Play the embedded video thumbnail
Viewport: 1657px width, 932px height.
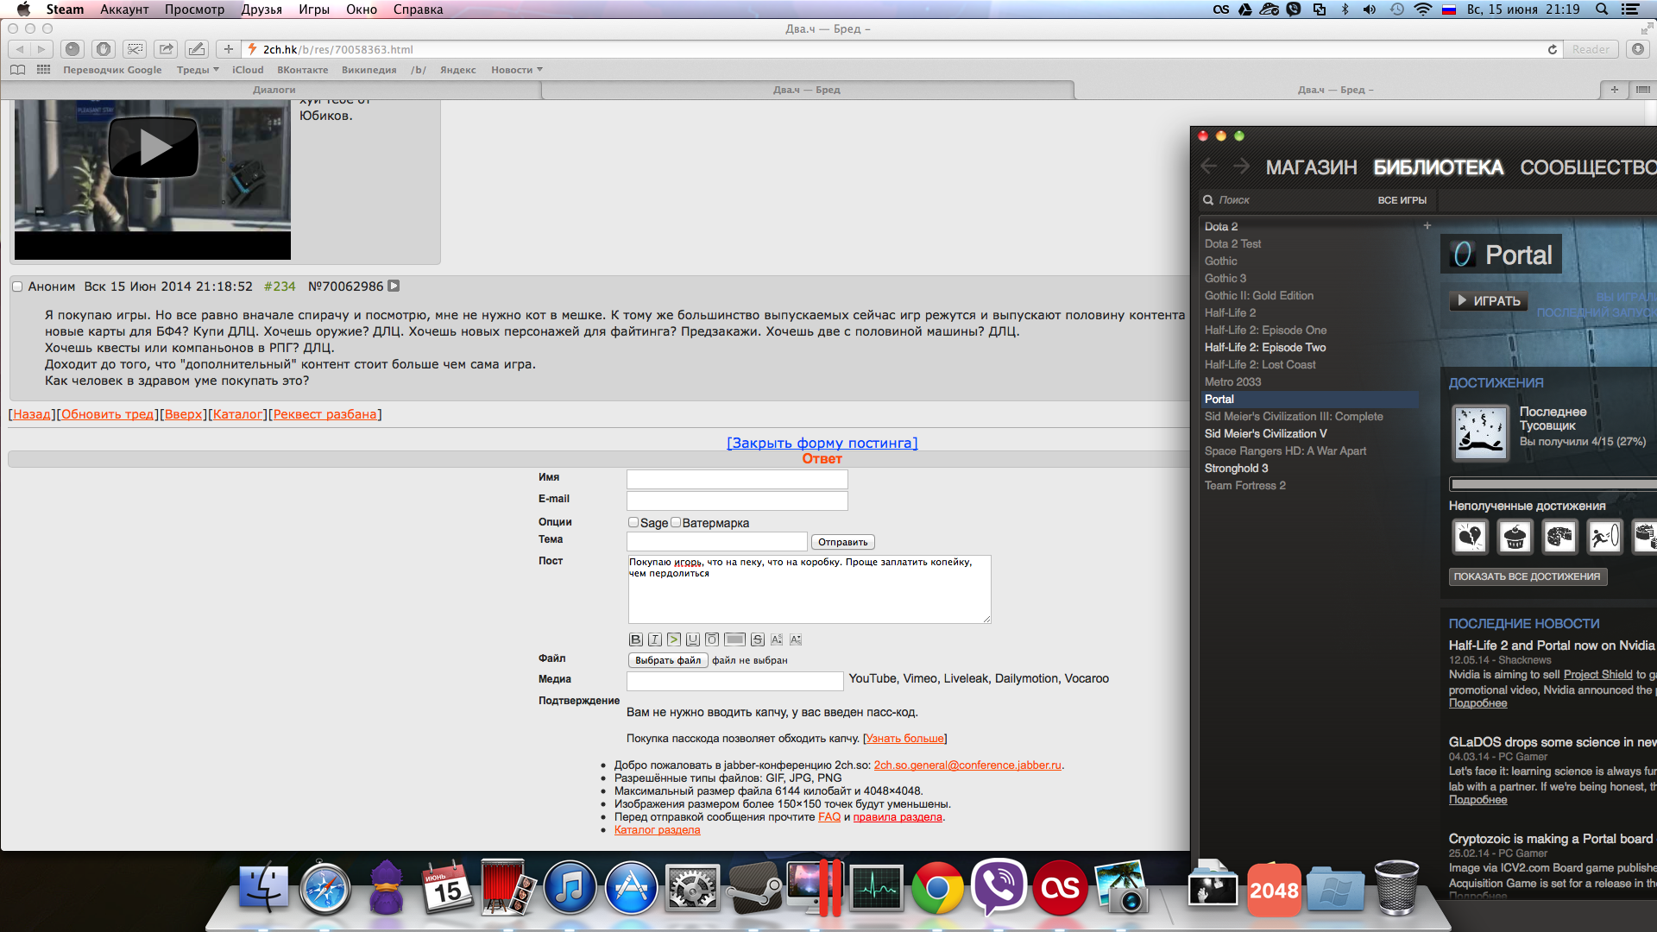pyautogui.click(x=153, y=148)
